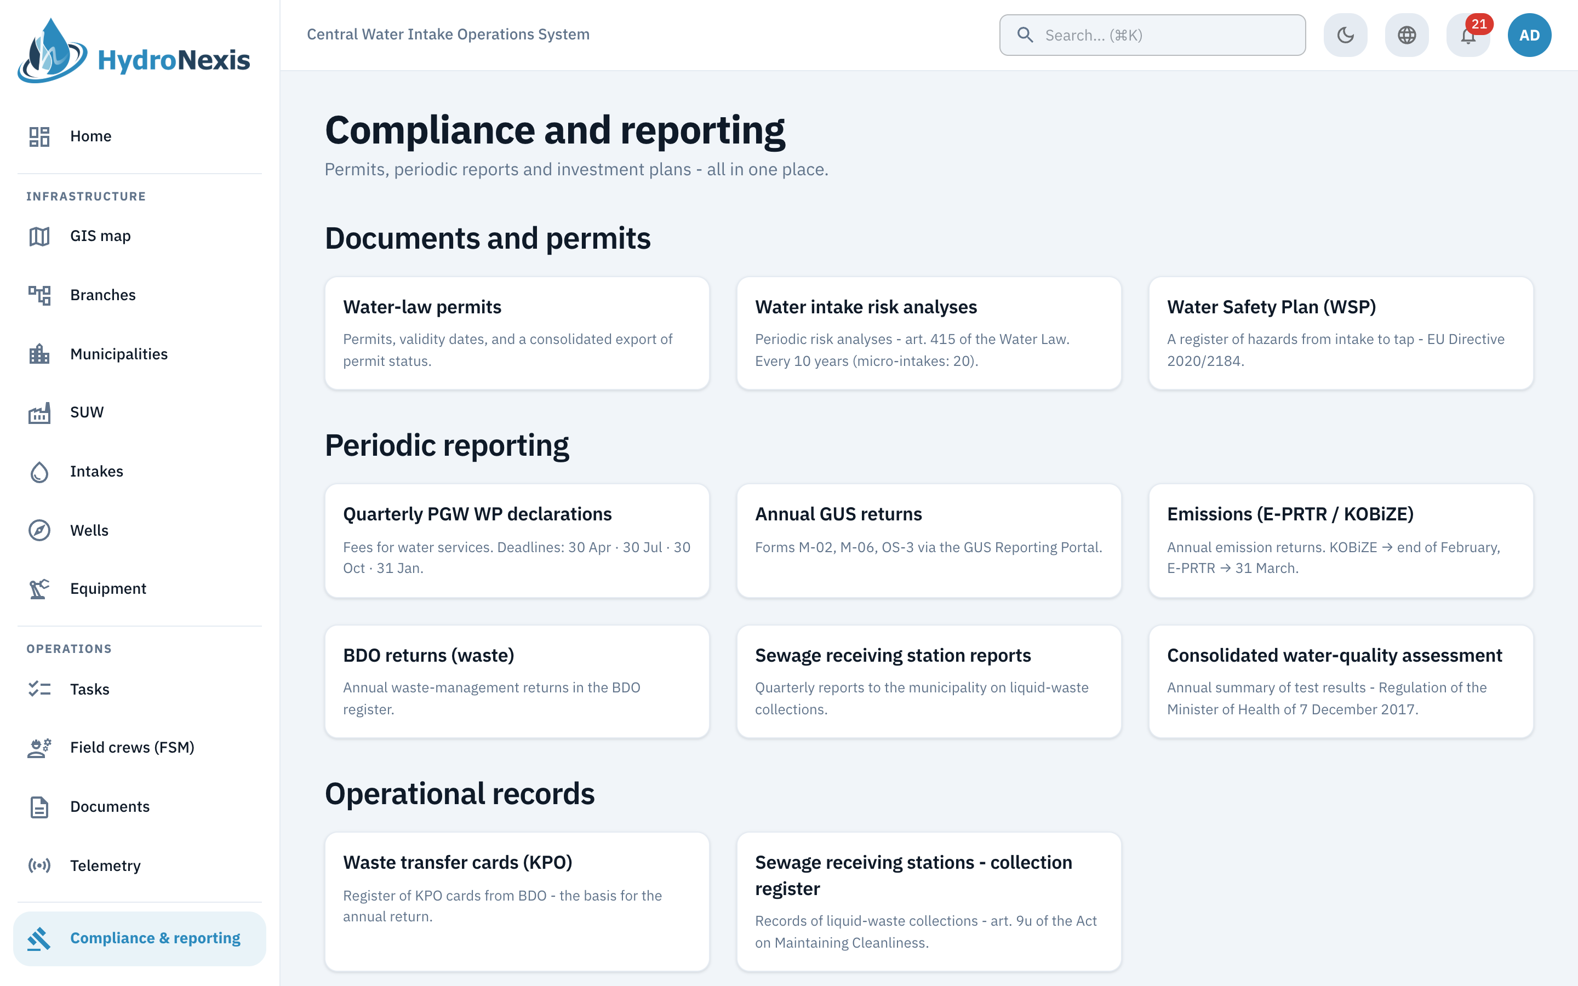Click the Telemetry signal icon
The height and width of the screenshot is (986, 1578).
pos(39,866)
